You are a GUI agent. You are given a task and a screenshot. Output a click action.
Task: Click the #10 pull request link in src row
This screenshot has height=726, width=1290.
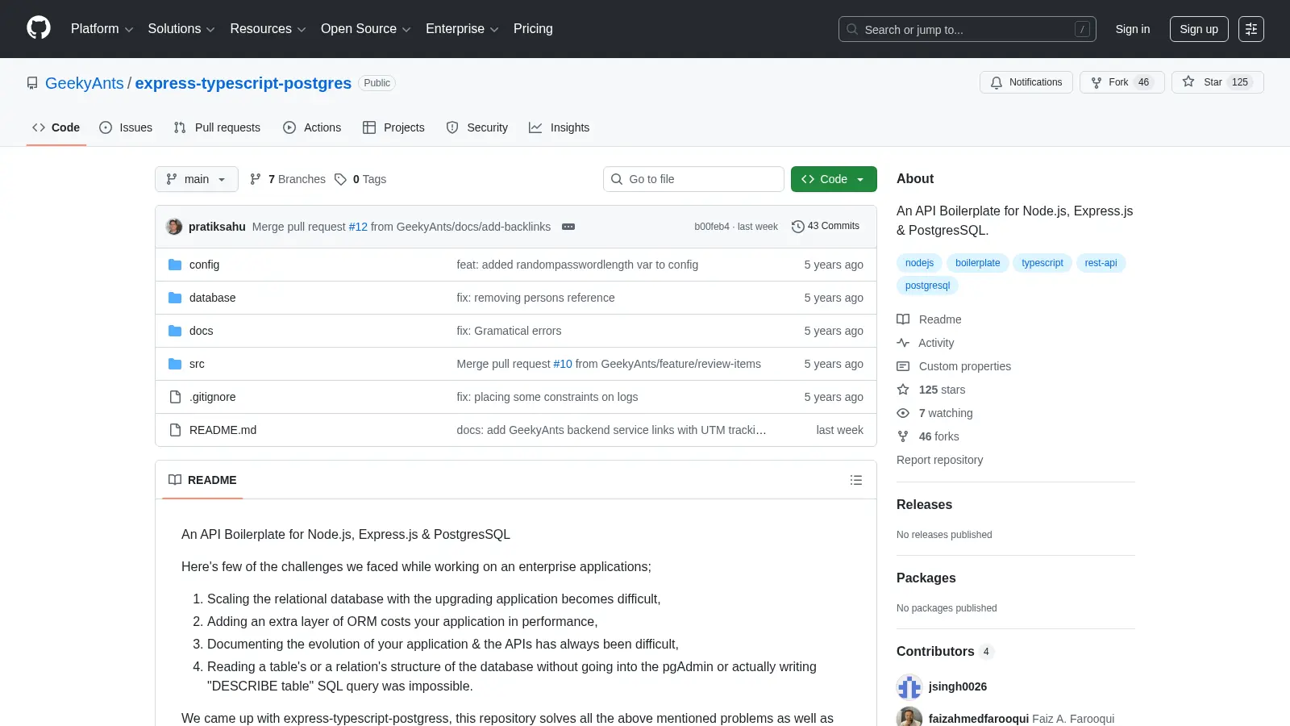click(563, 364)
